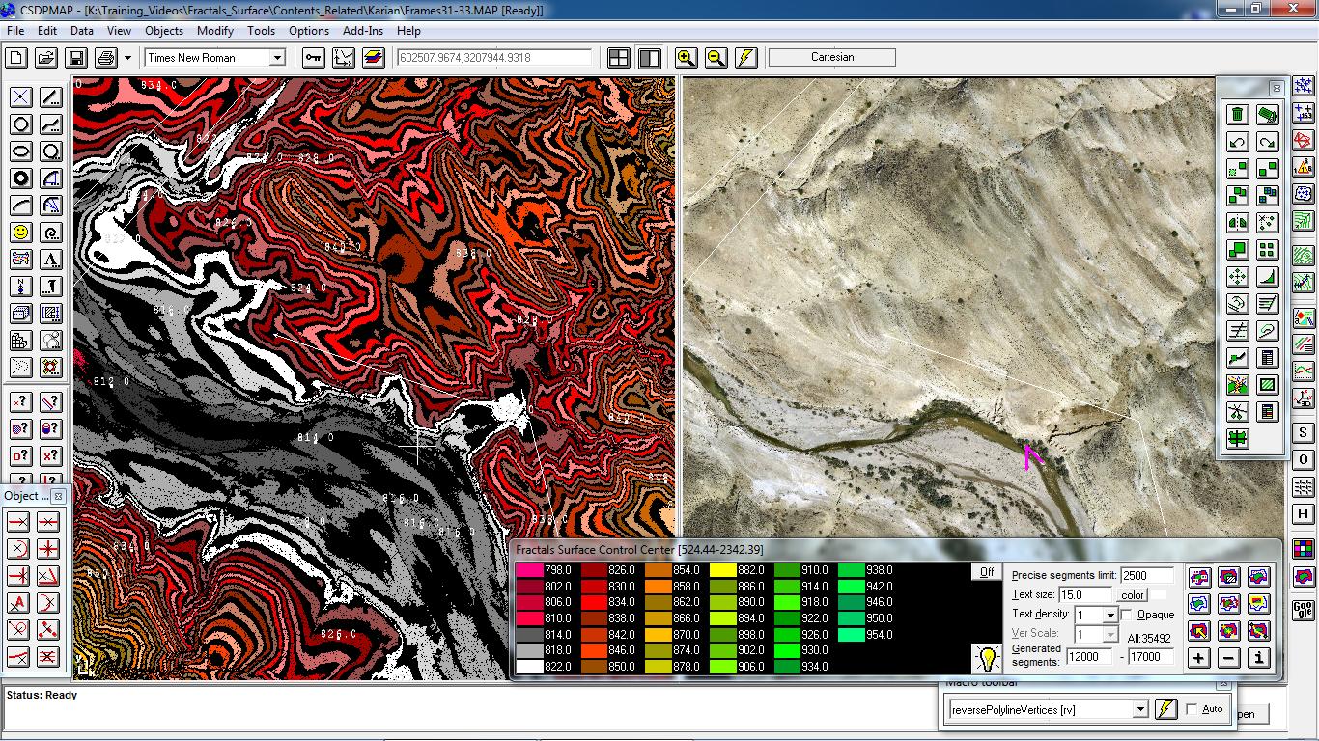This screenshot has width=1319, height=741.
Task: Click the minus button in Fractals panel
Action: [1228, 658]
